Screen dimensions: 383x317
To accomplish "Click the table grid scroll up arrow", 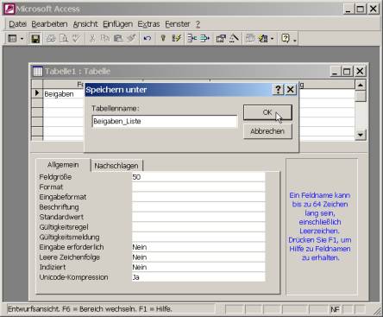I will 361,85.
